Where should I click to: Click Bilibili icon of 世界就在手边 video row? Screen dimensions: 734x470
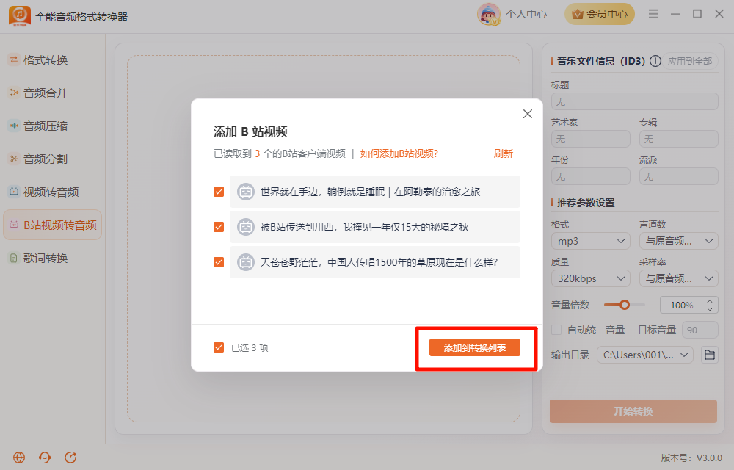click(246, 192)
